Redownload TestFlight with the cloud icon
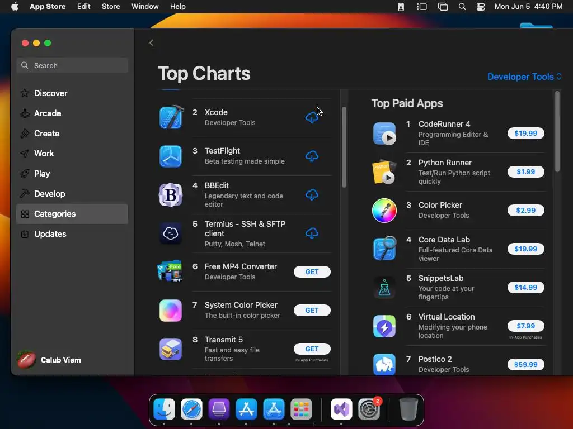 click(x=312, y=156)
